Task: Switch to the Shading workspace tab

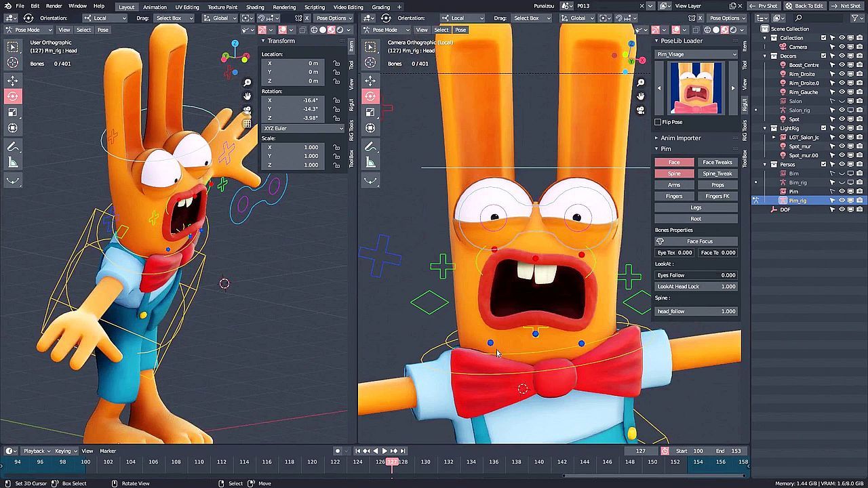Action: coord(255,7)
